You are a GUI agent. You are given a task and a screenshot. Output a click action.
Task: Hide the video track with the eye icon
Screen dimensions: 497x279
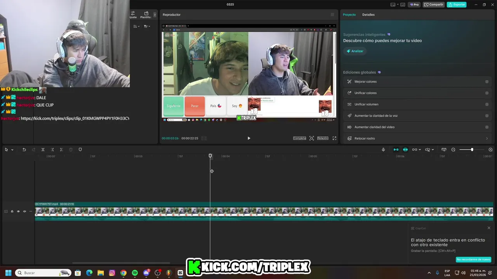click(18, 211)
